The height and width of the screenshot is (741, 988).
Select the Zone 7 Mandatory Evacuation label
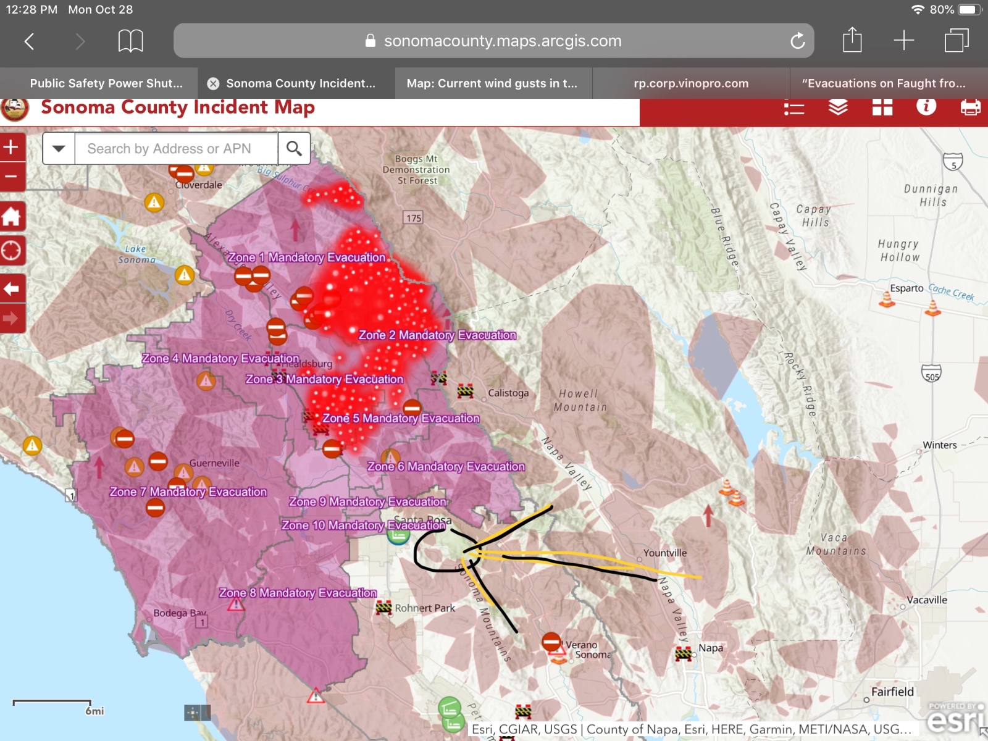point(188,492)
